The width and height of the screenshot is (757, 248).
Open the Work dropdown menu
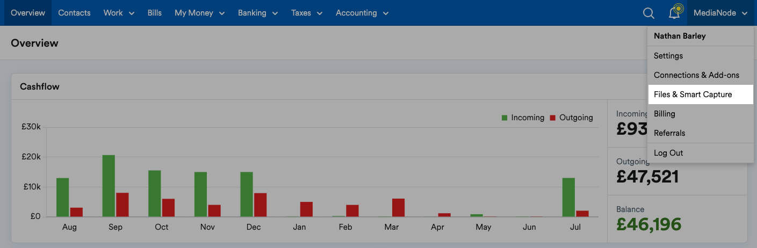click(x=119, y=13)
